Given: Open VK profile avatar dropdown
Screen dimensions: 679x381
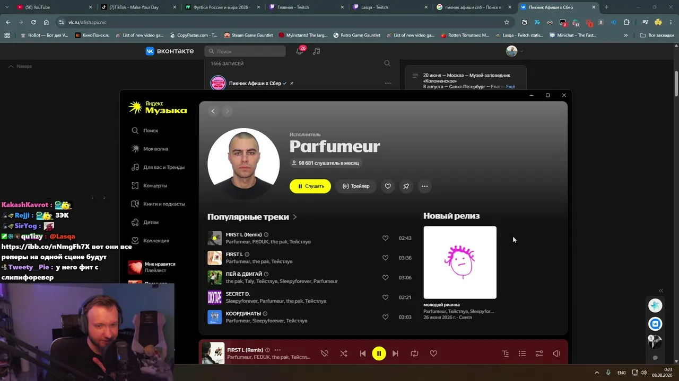Looking at the screenshot, I should pos(515,51).
